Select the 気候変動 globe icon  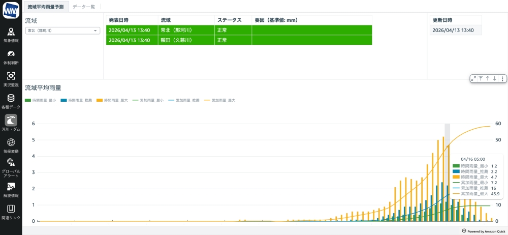(x=11, y=144)
